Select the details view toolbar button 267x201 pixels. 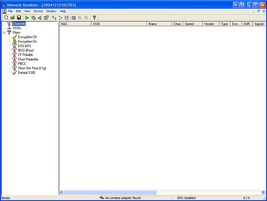click(73, 18)
